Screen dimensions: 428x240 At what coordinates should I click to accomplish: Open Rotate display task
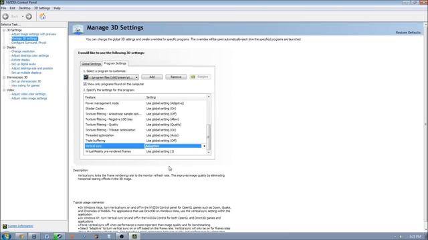coord(21,60)
